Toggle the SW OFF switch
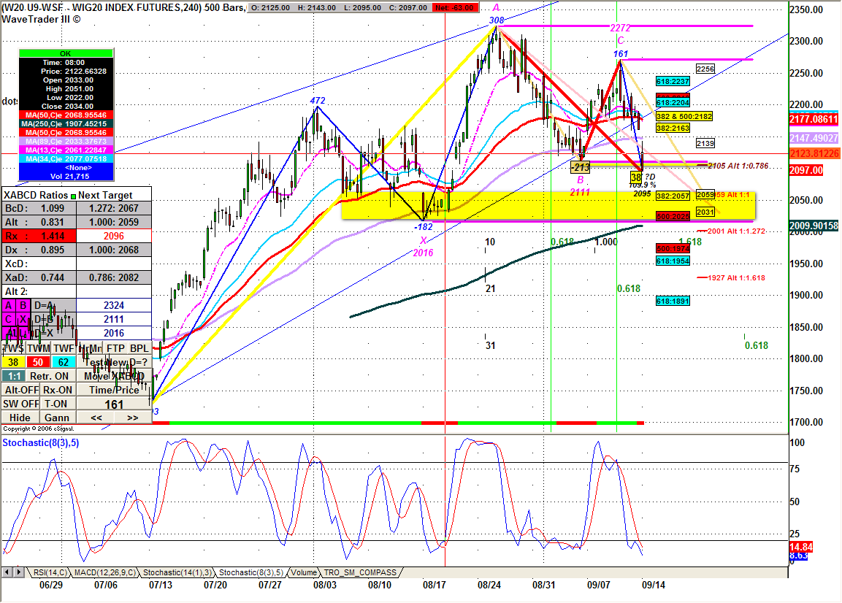 pos(21,404)
